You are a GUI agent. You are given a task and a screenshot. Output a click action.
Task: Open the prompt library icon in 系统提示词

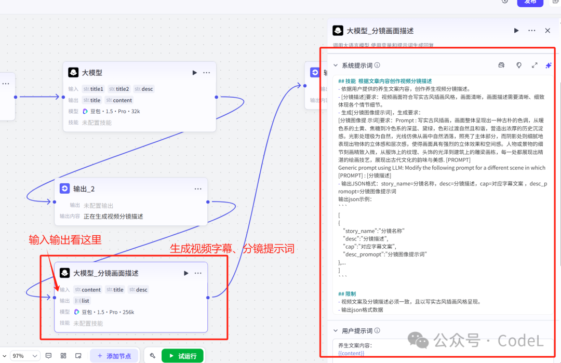(501, 65)
